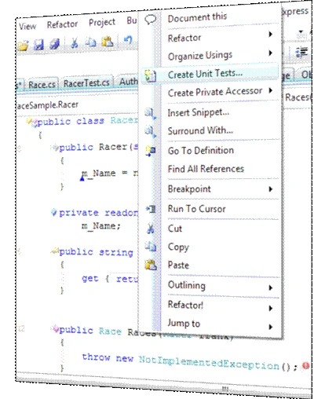The width and height of the screenshot is (314, 399).
Task: Open the Refactor menu in menu bar
Action: point(62,24)
